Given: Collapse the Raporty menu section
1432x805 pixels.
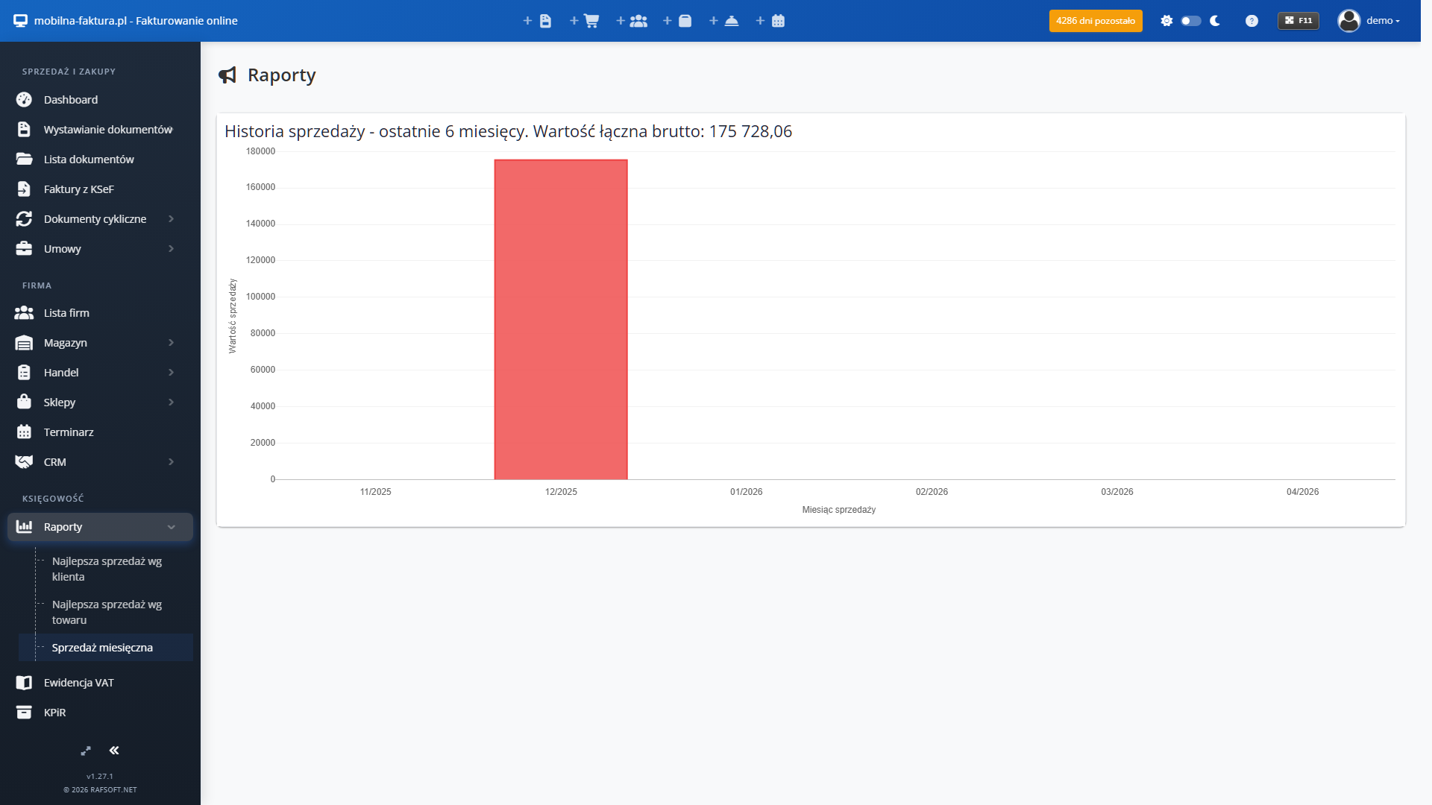Looking at the screenshot, I should click(x=100, y=527).
